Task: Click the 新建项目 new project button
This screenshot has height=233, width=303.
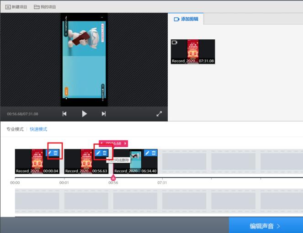Action: click(x=16, y=7)
